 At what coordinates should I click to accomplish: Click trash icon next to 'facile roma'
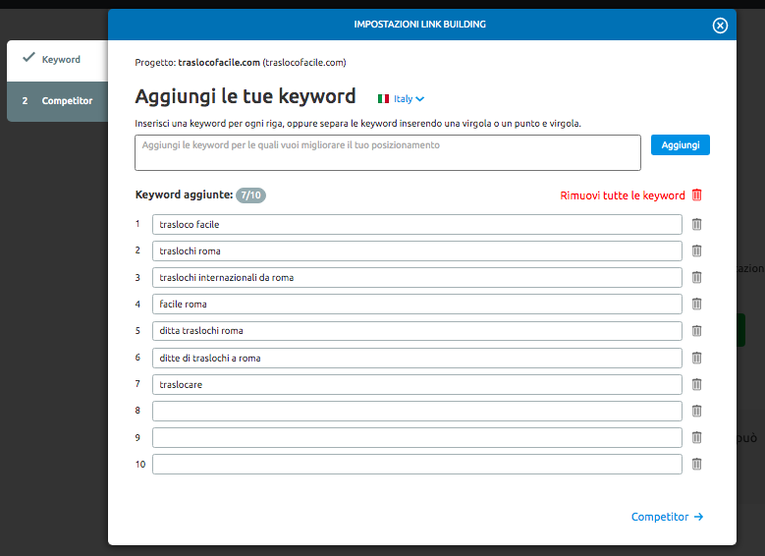click(696, 304)
